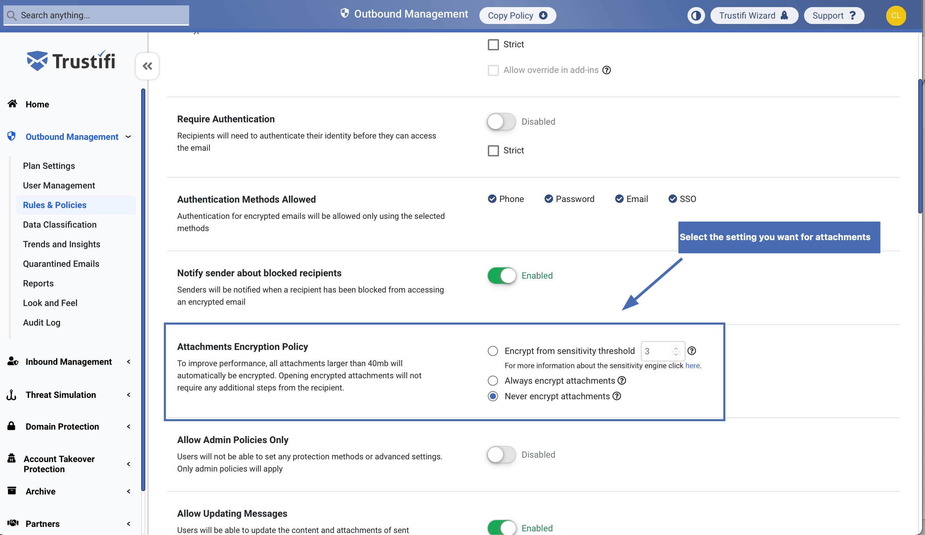Click the Inbound Management user-shield icon
925x535 pixels.
click(13, 361)
